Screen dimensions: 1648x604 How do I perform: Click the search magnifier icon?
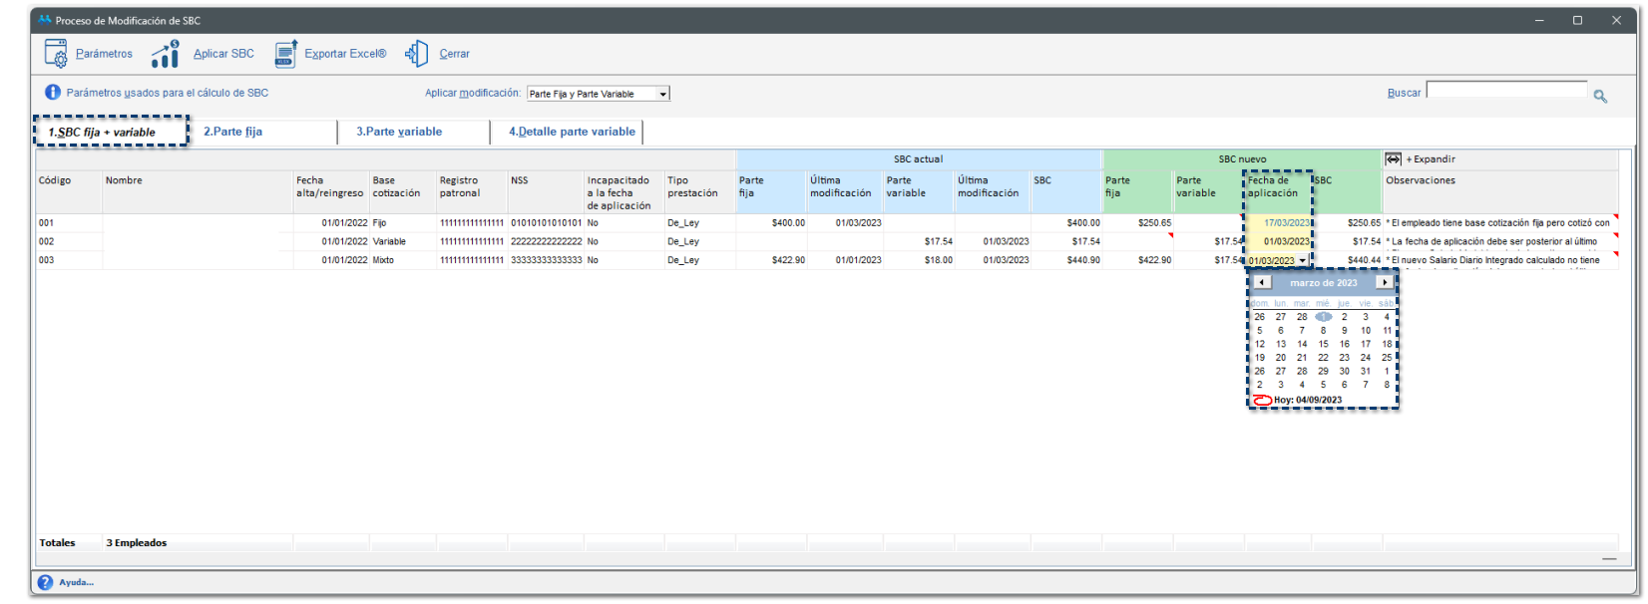[x=1600, y=96]
